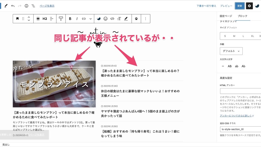This screenshot has width=261, height=147.
Task: Open the block options three-dot menu
Action: 145,19
